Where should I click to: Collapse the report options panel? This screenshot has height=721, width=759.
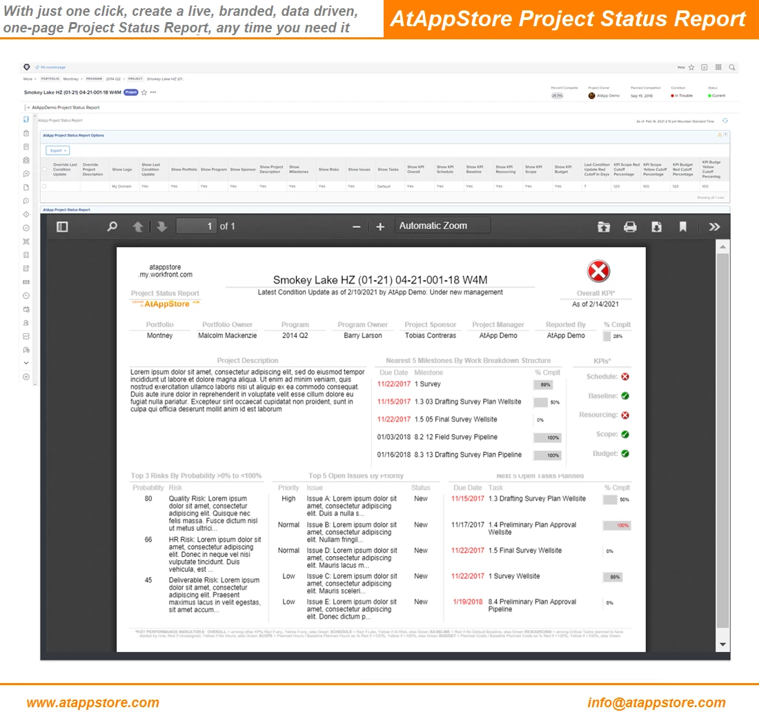click(726, 135)
